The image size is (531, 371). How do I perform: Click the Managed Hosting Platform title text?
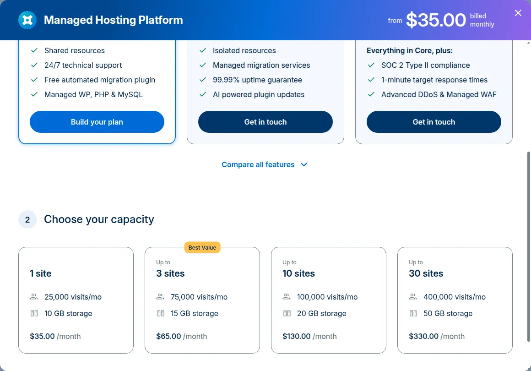(x=114, y=20)
